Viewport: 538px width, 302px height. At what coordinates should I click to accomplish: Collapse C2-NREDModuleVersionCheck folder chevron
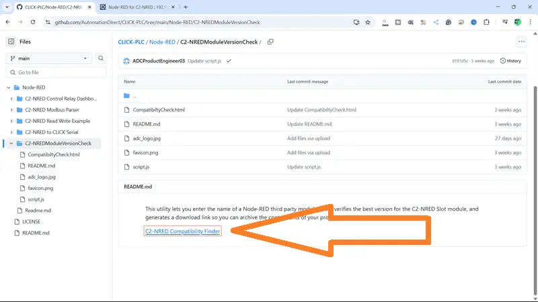(x=11, y=144)
